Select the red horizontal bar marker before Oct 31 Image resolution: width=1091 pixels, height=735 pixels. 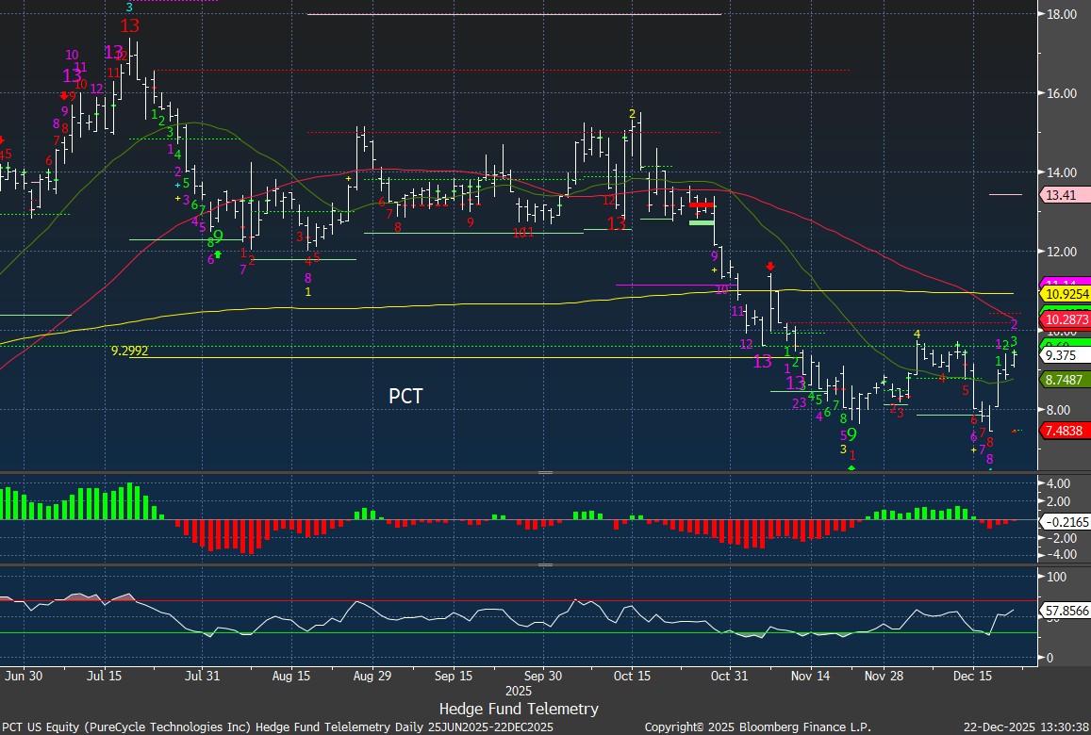click(701, 204)
